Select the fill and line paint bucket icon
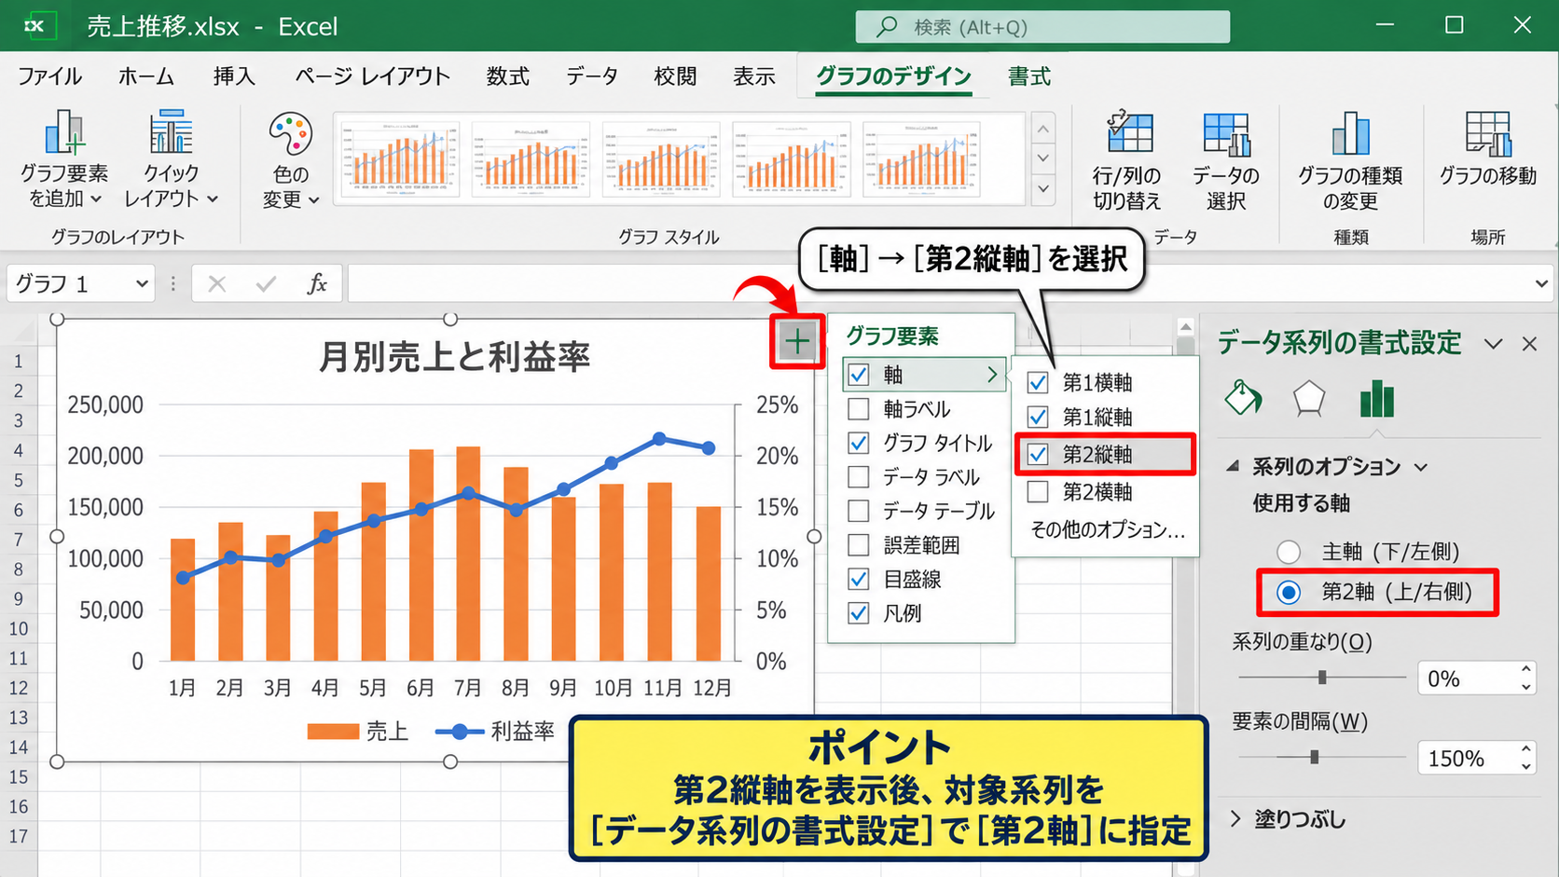Viewport: 1559px width, 877px height. tap(1243, 398)
